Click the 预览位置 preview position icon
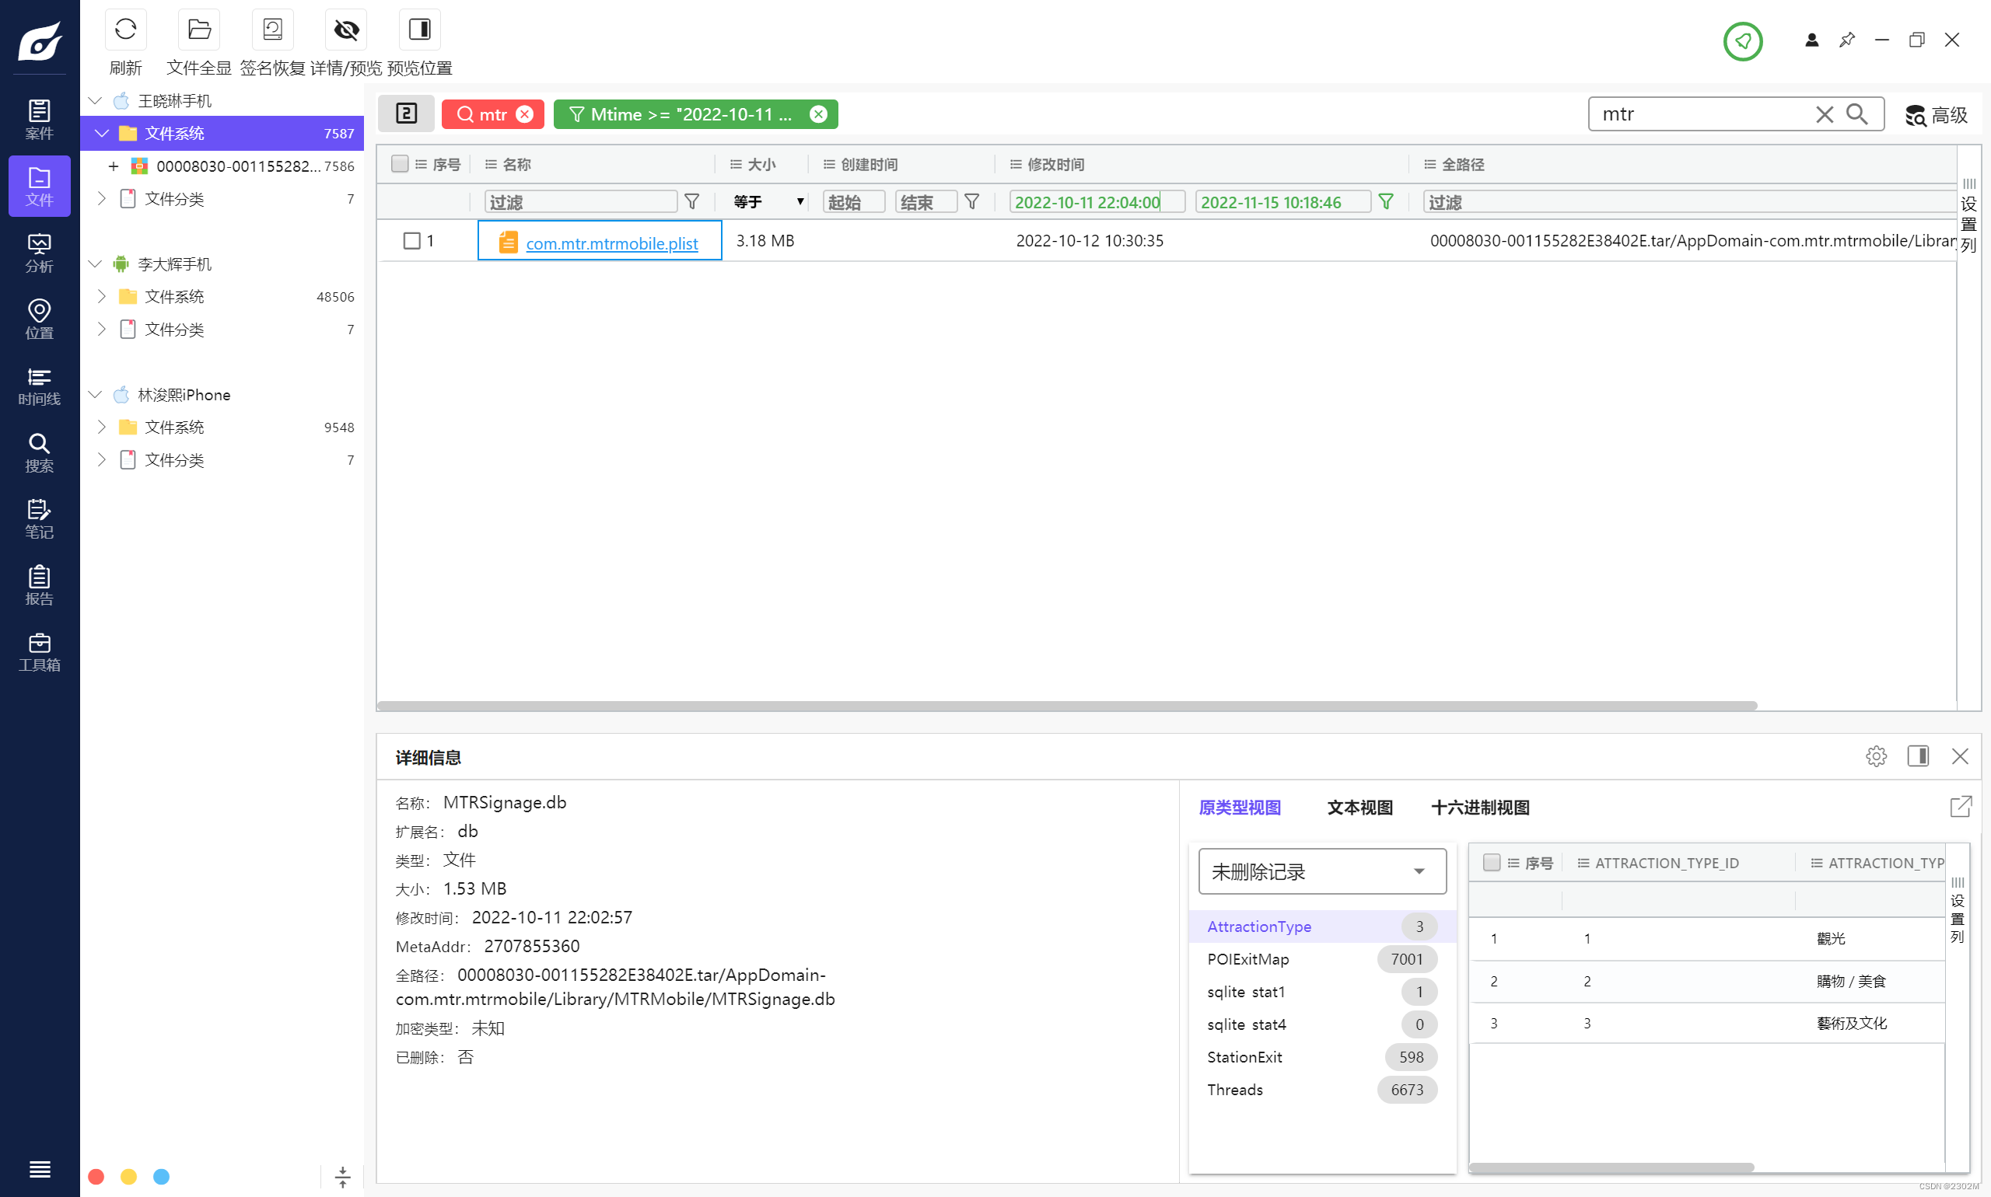This screenshot has width=1991, height=1197. (x=420, y=30)
